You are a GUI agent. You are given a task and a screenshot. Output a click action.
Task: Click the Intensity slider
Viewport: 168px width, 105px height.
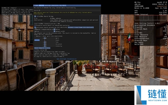pyautogui.click(x=45, y=46)
